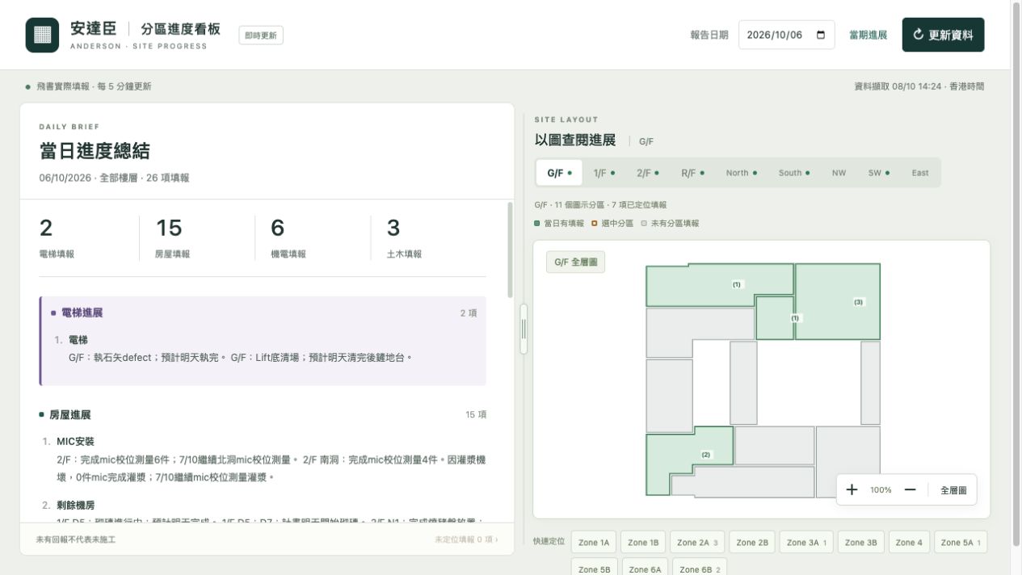Screen dimensions: 1022x575
Task: Open the 當期進展 link
Action: (868, 36)
